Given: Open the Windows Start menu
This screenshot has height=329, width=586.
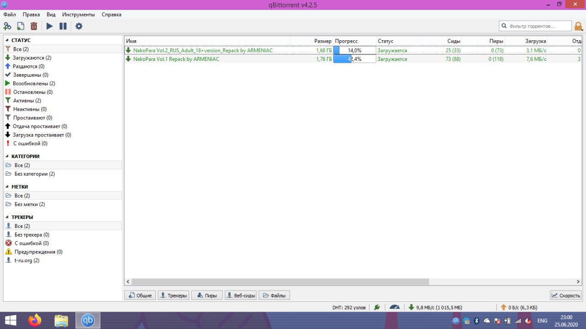Looking at the screenshot, I should (x=11, y=320).
